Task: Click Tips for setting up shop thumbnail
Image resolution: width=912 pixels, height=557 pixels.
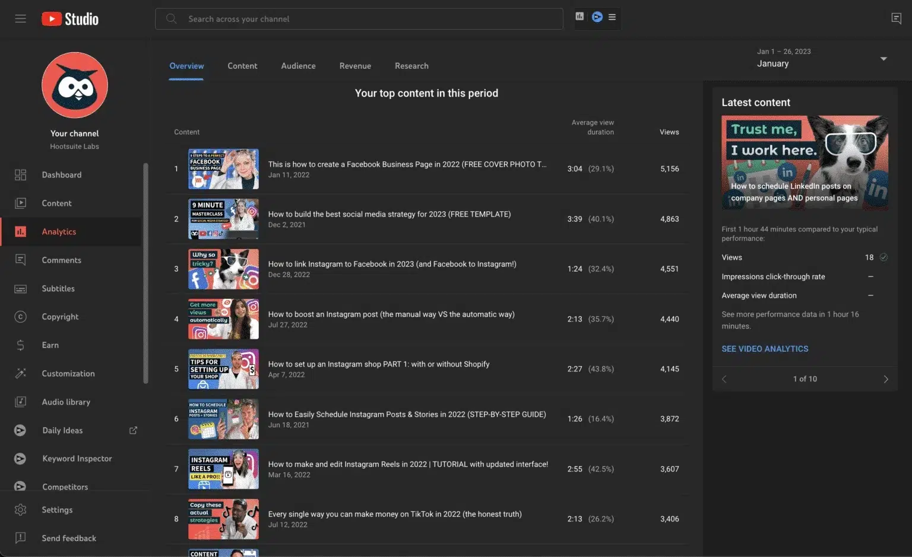Action: pyautogui.click(x=223, y=369)
